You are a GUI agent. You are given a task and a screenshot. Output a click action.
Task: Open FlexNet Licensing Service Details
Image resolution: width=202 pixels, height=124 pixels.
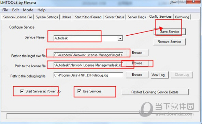[155, 92]
